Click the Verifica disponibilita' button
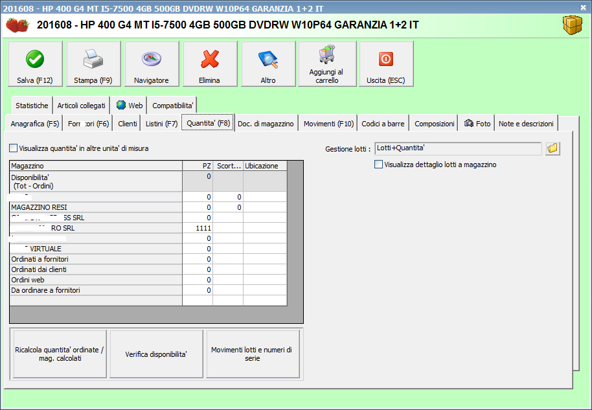 tap(156, 354)
